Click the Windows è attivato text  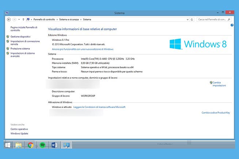pos(62,107)
